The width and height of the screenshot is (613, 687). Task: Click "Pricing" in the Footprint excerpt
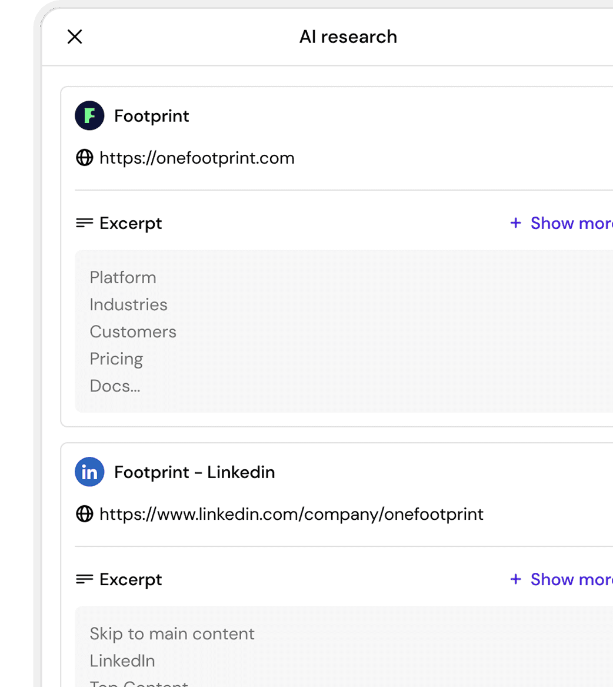click(116, 359)
